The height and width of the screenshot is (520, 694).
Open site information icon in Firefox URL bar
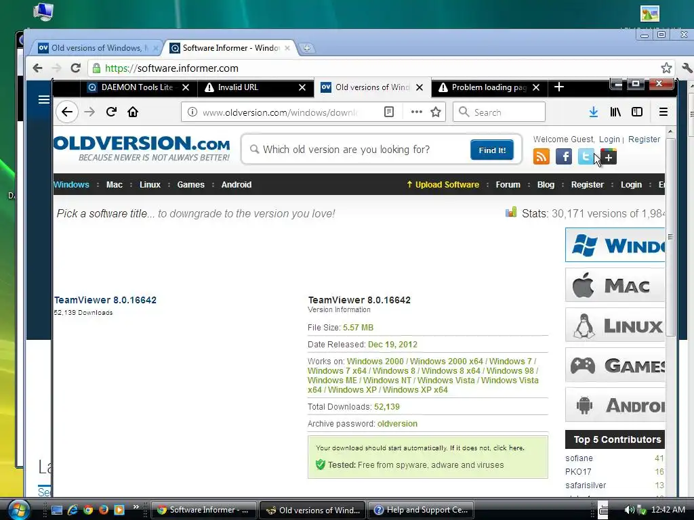(x=192, y=112)
